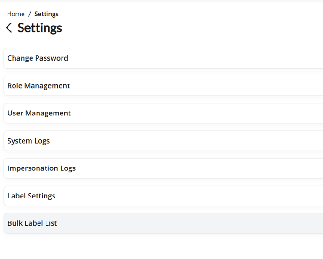Click the Label Settings label text
Viewport: 323px width, 259px height.
point(31,196)
